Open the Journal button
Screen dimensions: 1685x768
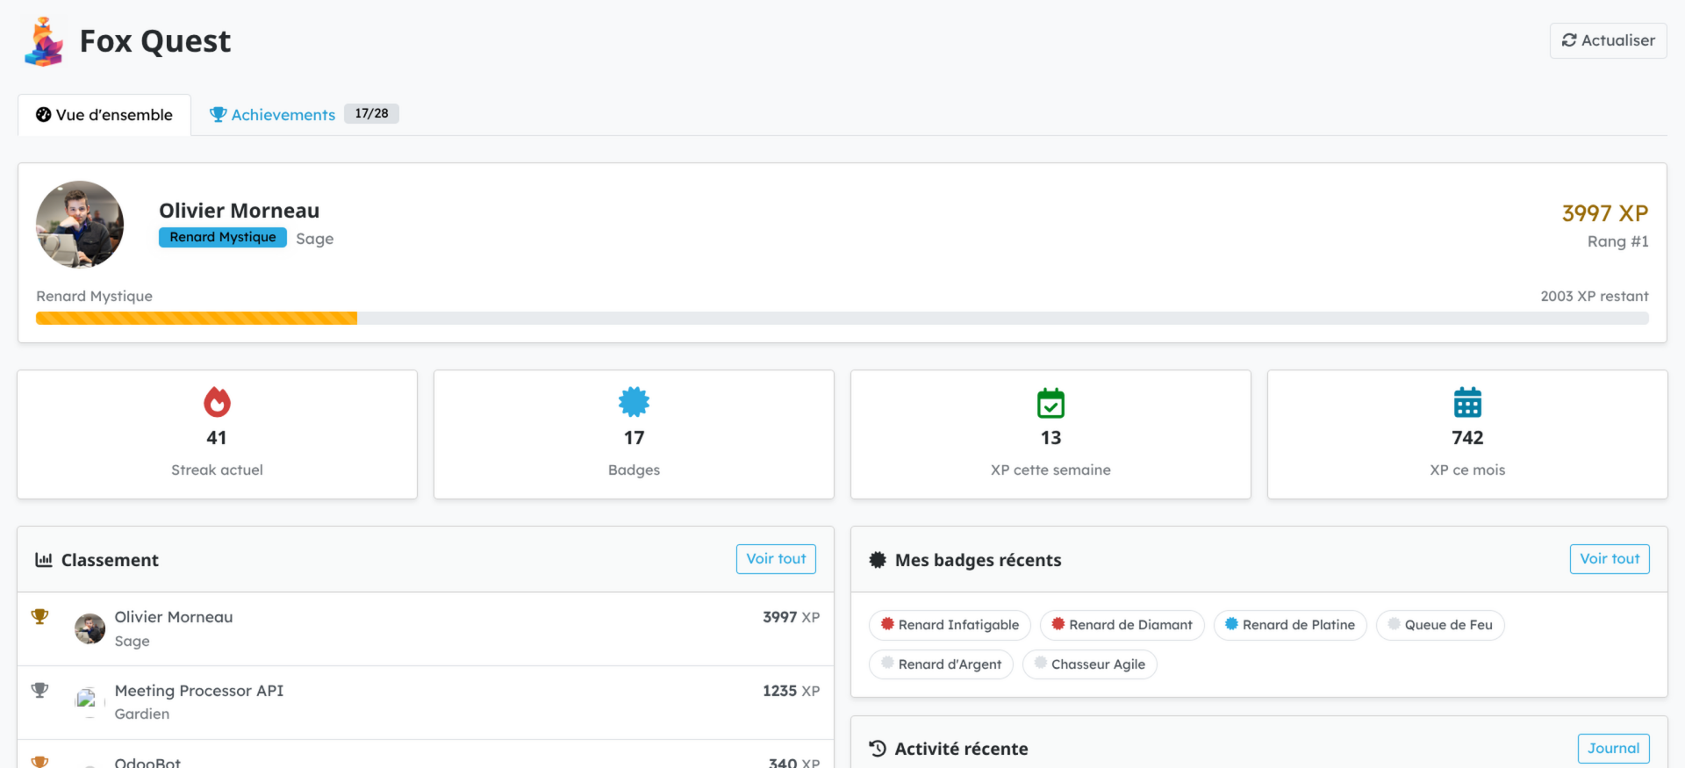[1613, 749]
